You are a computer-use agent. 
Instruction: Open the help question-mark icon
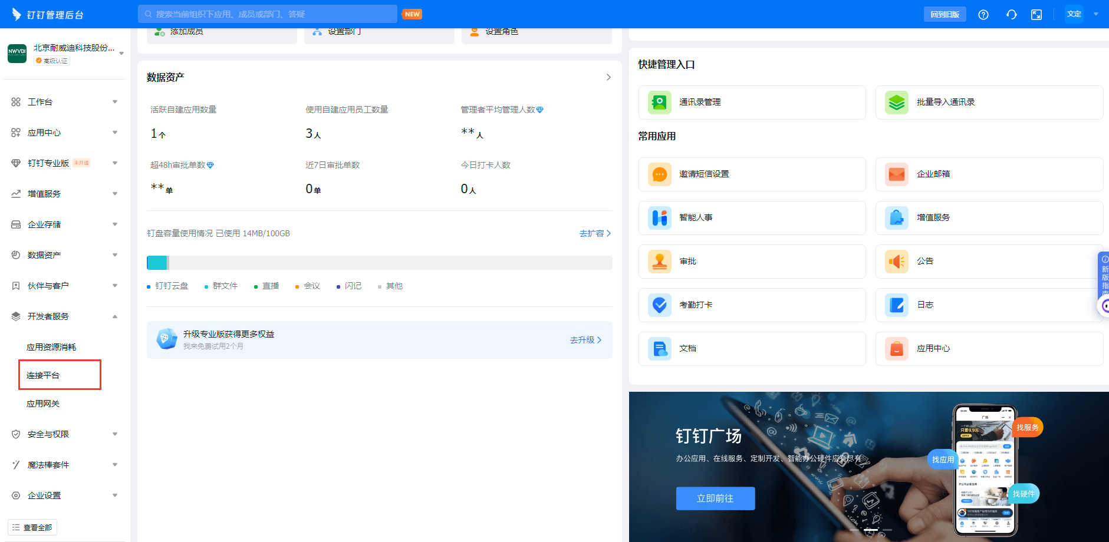[x=983, y=15]
